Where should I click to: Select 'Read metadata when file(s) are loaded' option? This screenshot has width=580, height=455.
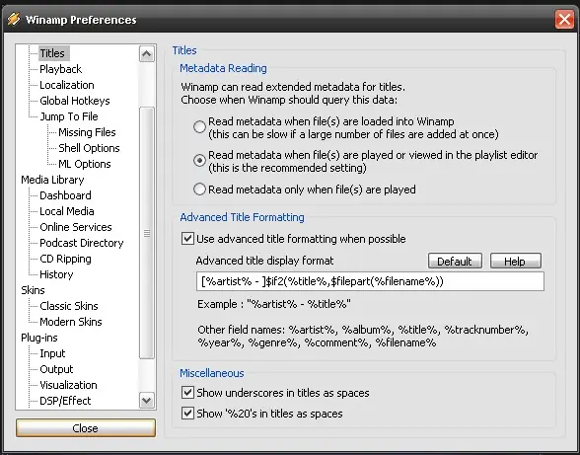[199, 127]
